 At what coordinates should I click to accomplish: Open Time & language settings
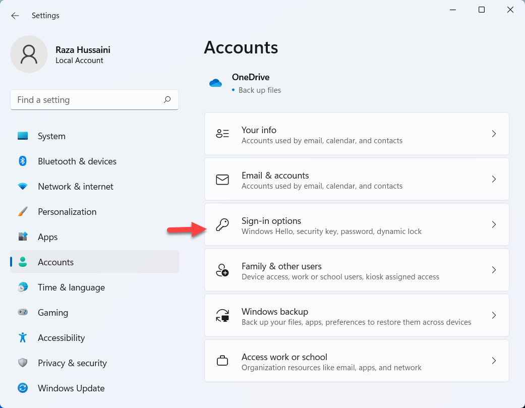coord(71,287)
